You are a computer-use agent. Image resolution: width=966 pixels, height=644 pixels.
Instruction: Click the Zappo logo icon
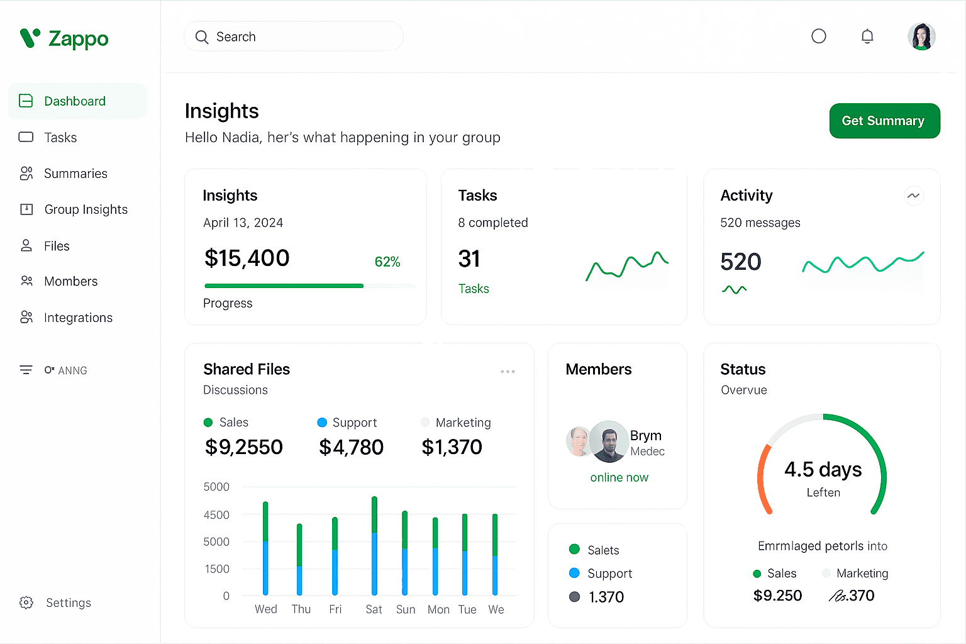click(x=30, y=38)
